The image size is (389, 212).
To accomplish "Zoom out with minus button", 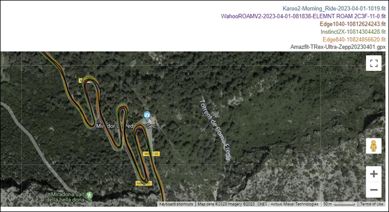I will point(373,190).
